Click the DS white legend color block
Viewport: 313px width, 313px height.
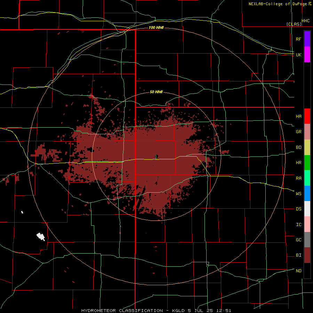tap(307, 209)
